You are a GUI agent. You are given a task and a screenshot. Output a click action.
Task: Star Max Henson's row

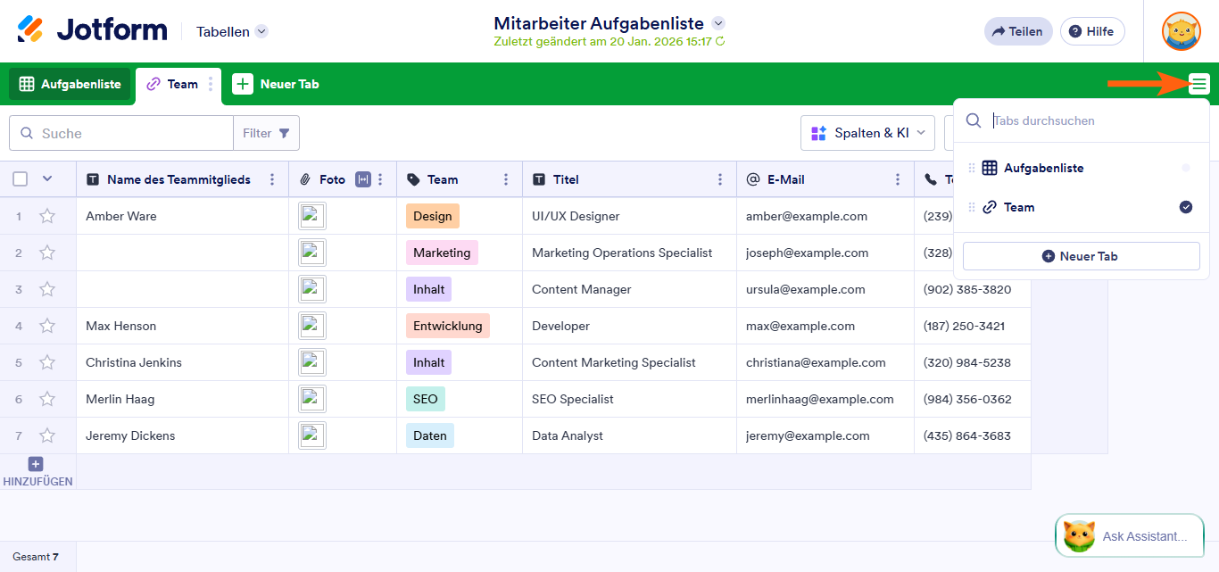coord(47,325)
